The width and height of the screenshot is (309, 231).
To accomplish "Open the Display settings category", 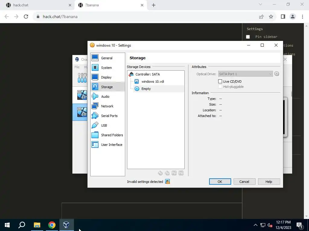I will [x=108, y=77].
